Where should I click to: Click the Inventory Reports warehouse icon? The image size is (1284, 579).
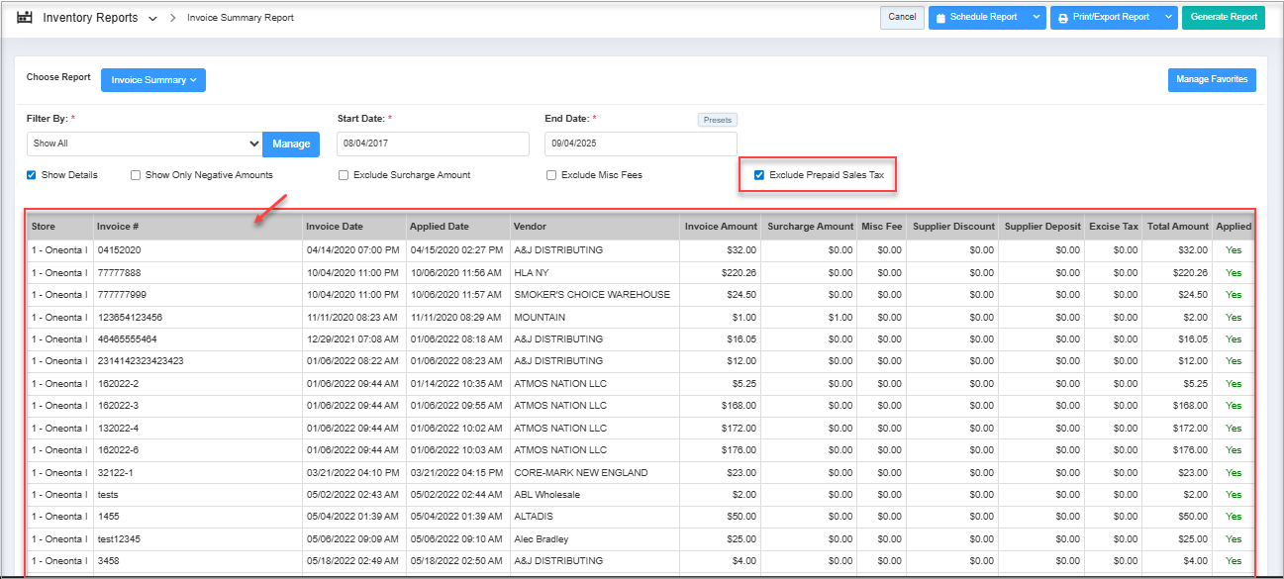[25, 18]
